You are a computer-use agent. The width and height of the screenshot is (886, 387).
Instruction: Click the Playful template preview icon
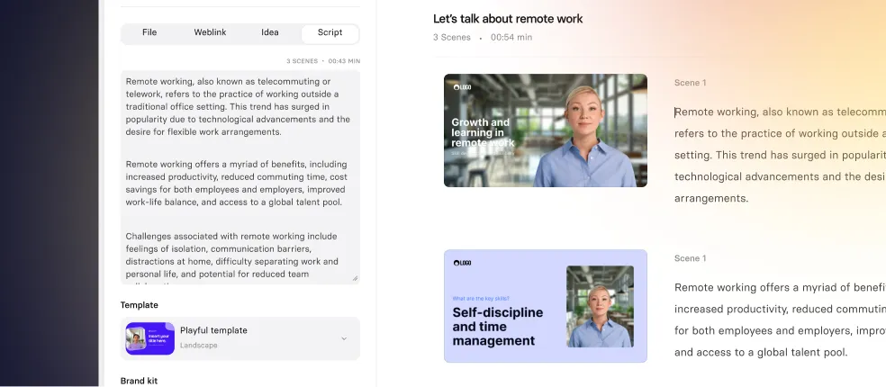pyautogui.click(x=149, y=338)
